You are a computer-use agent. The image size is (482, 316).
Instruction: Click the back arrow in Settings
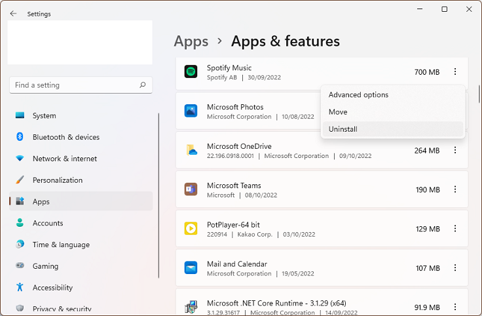tap(13, 14)
